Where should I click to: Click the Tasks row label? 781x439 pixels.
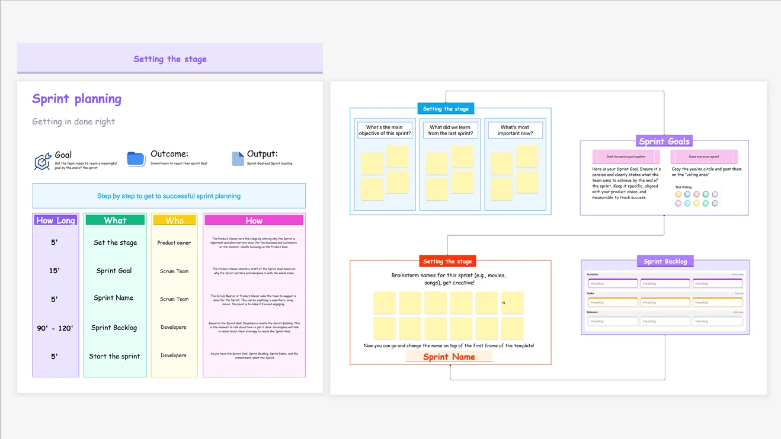tap(590, 293)
